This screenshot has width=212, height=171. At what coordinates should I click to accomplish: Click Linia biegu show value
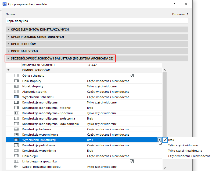click(108, 156)
